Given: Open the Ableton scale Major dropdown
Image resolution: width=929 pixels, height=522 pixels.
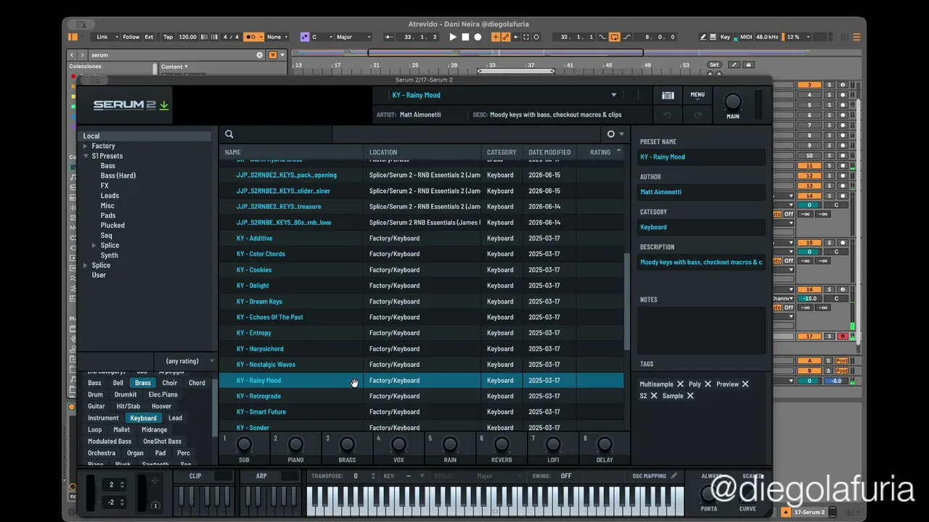Looking at the screenshot, I should 353,37.
